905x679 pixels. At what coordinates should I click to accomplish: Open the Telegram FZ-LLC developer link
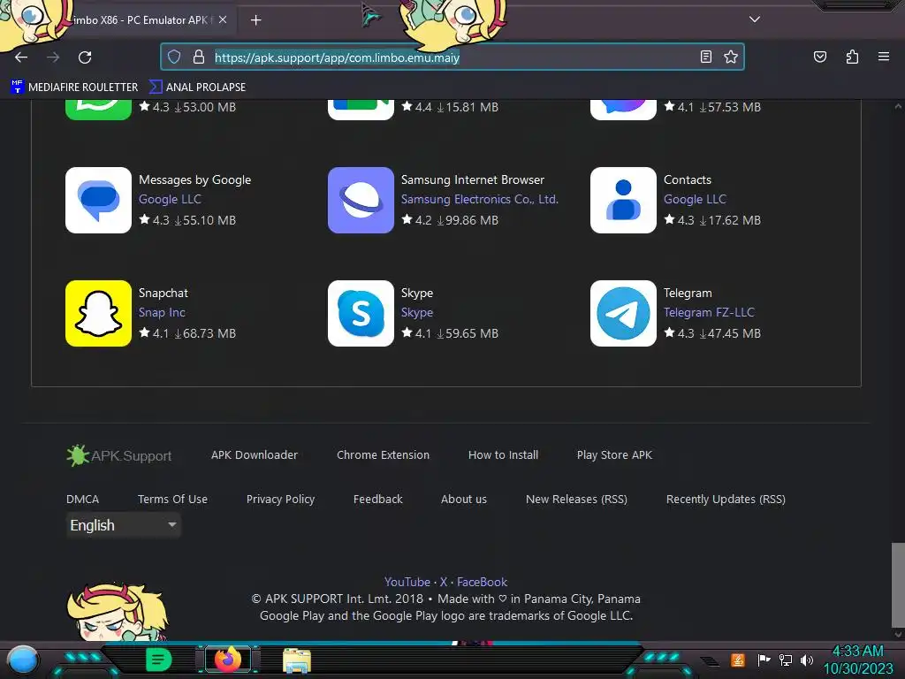709,312
